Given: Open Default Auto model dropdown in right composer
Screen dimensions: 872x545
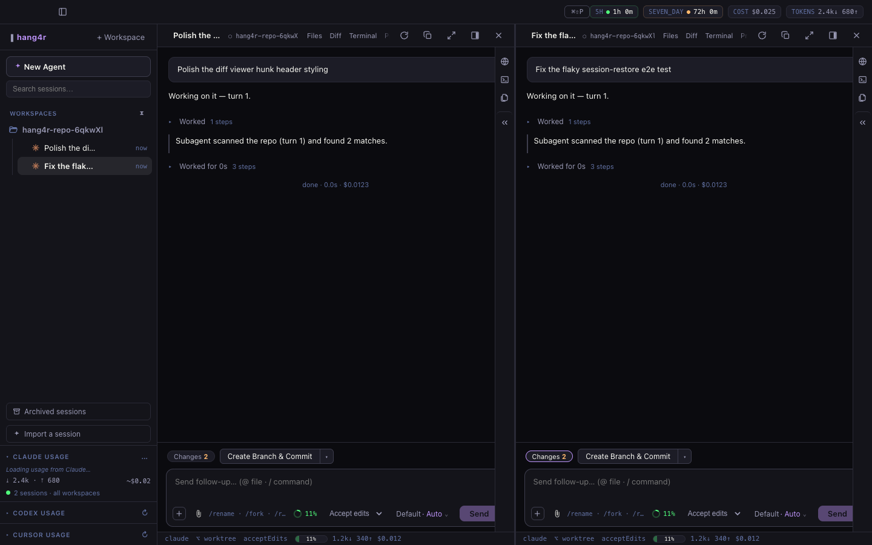Looking at the screenshot, I should 780,514.
